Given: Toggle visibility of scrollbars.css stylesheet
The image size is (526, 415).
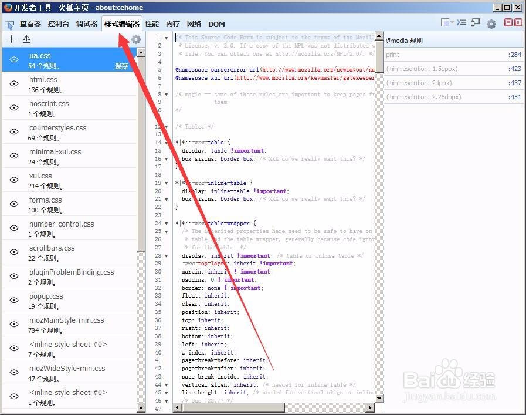Looking at the screenshot, I should [x=13, y=252].
